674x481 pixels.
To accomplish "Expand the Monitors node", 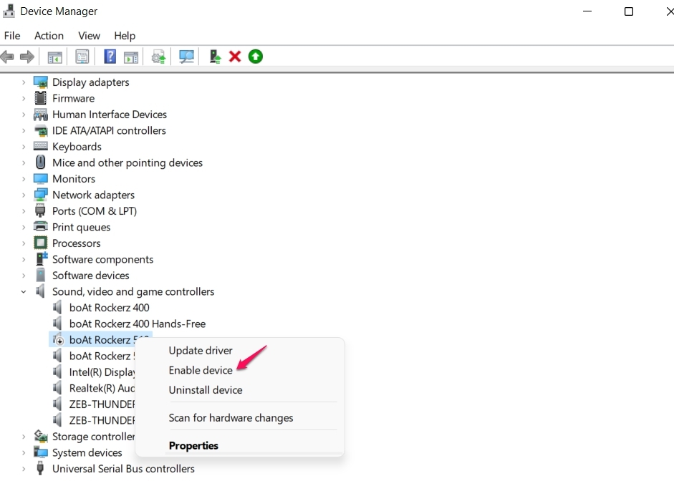I will click(x=24, y=179).
